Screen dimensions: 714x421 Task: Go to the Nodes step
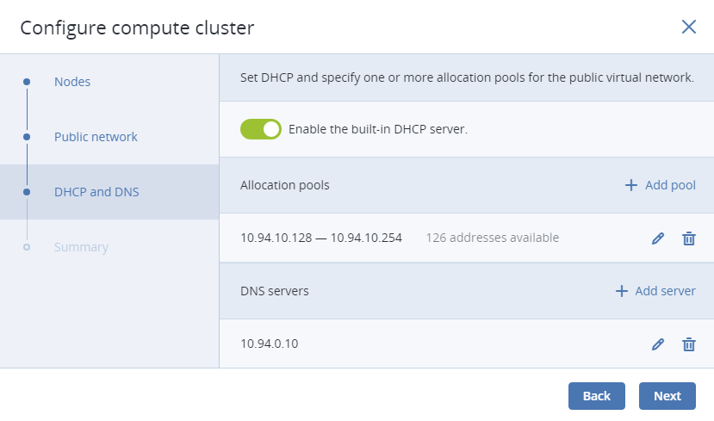[72, 82]
